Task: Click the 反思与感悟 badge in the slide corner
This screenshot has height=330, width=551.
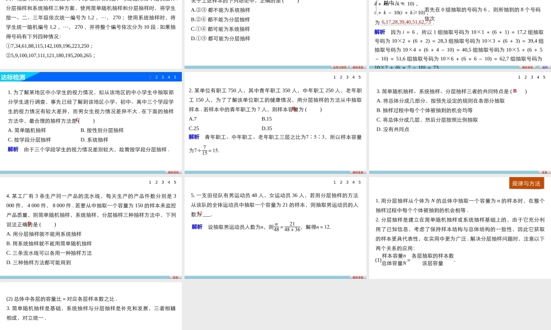Action: coord(340,68)
